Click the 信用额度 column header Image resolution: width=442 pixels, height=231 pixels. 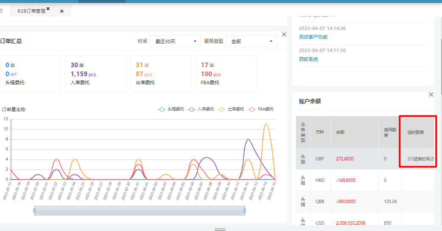390,132
